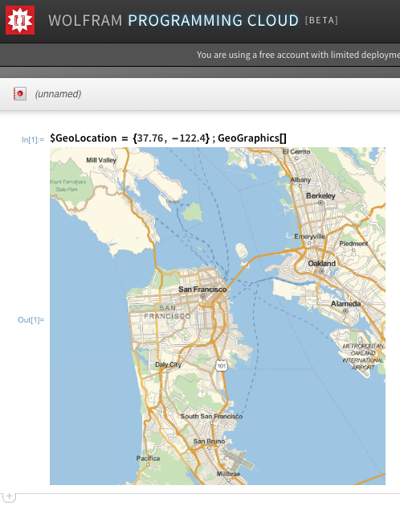Click Berkeley label on map
400x506 pixels.
pos(320,195)
